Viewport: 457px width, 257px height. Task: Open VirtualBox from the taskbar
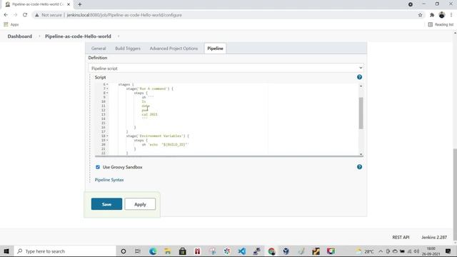[x=286, y=251]
